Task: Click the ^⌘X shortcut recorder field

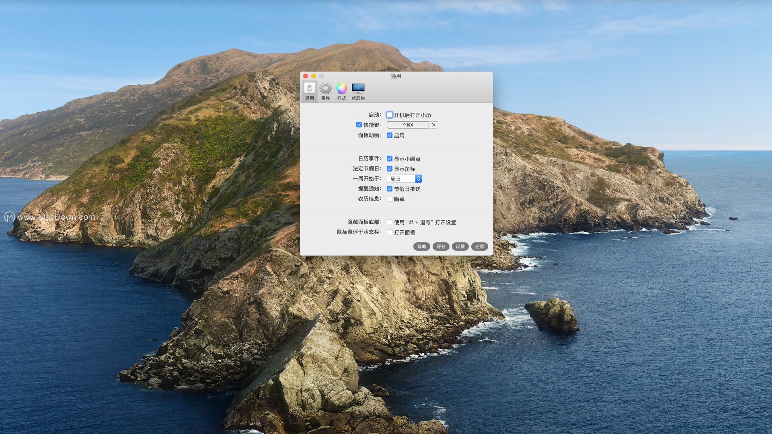Action: [x=408, y=125]
